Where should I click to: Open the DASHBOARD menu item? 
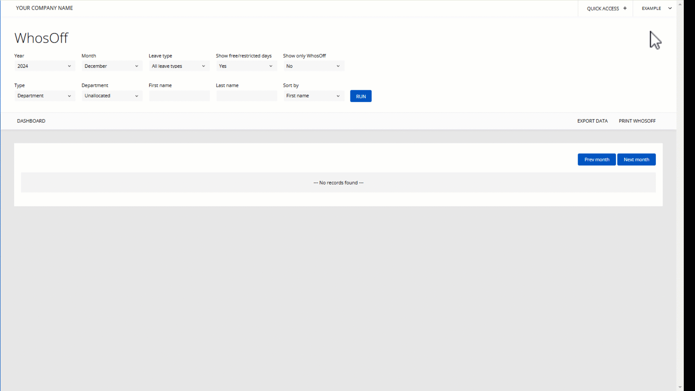pos(31,121)
